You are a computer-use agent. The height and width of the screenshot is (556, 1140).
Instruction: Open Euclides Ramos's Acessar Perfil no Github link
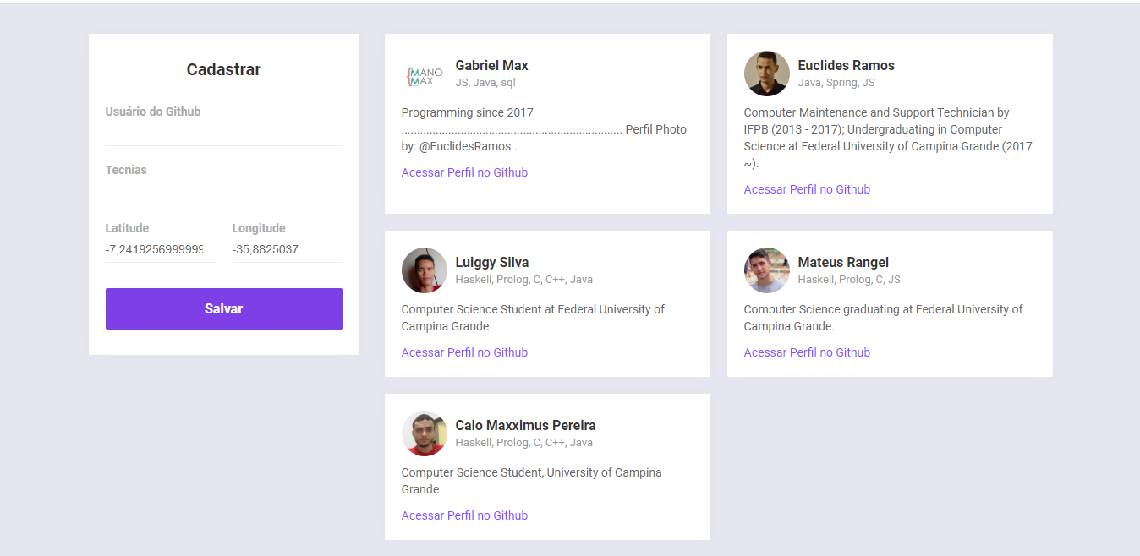click(x=807, y=189)
